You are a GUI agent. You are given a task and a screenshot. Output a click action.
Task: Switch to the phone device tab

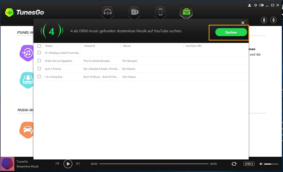point(160,12)
